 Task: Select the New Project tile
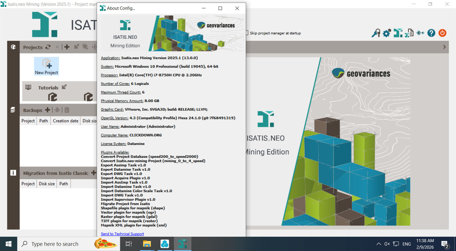point(46,66)
